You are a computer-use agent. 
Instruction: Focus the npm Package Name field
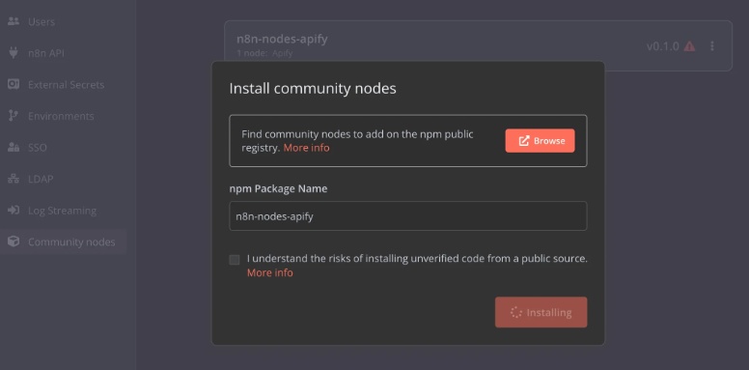click(408, 216)
